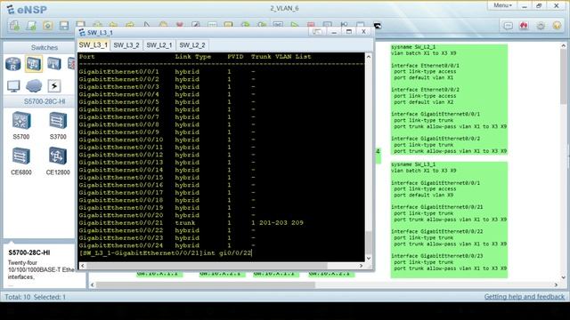Viewport: 570px width, 320px height.
Task: Click the Link Type column header
Action: (192, 57)
